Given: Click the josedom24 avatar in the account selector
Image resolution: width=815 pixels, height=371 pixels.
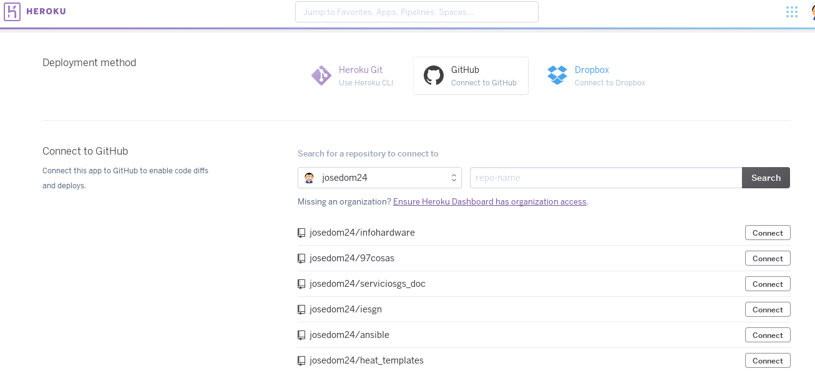Looking at the screenshot, I should (309, 177).
